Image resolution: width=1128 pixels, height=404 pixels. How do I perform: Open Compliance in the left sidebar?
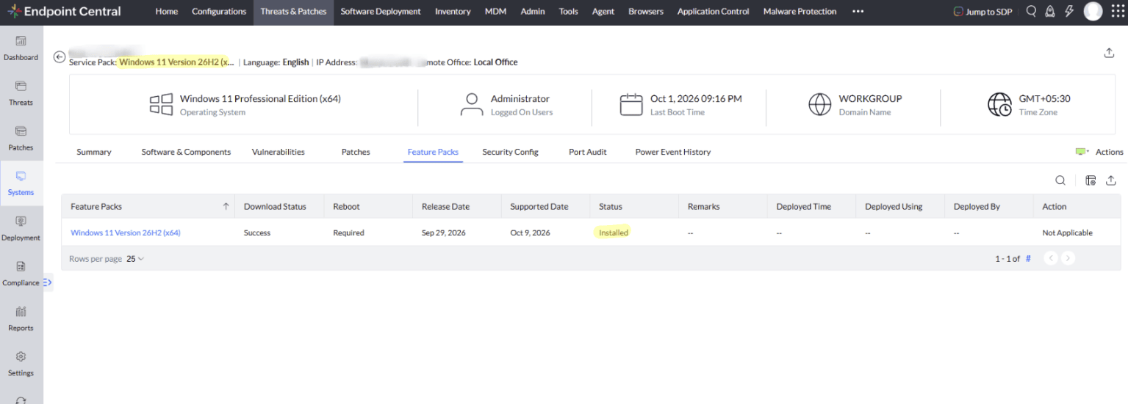coord(21,273)
